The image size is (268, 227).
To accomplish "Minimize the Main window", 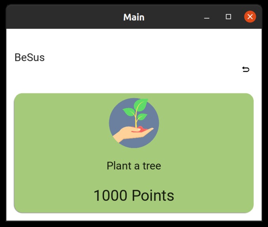I will coord(207,17).
